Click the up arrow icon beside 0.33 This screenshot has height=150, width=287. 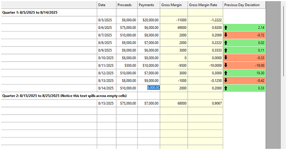pos(226,88)
